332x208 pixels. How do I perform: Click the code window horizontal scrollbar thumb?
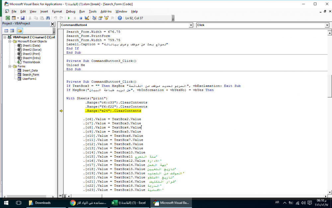click(86, 196)
